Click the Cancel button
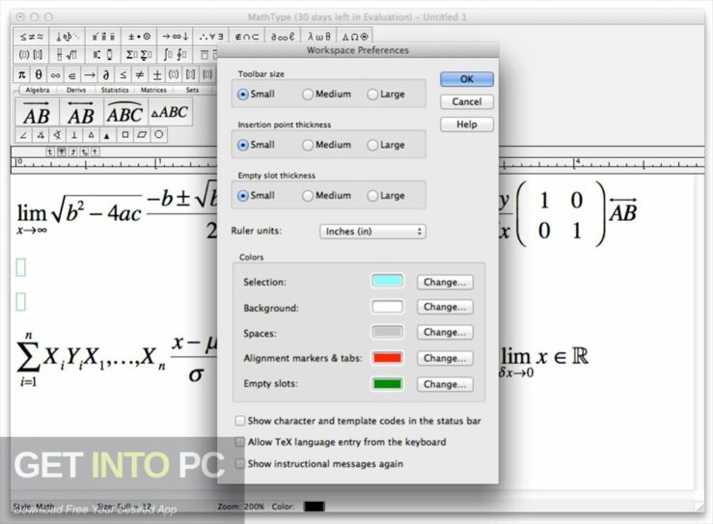 (467, 102)
